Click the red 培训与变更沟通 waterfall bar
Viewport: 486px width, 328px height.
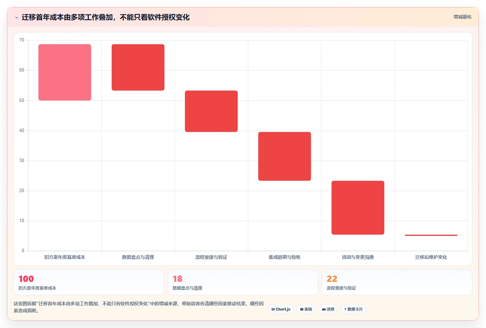pos(358,207)
